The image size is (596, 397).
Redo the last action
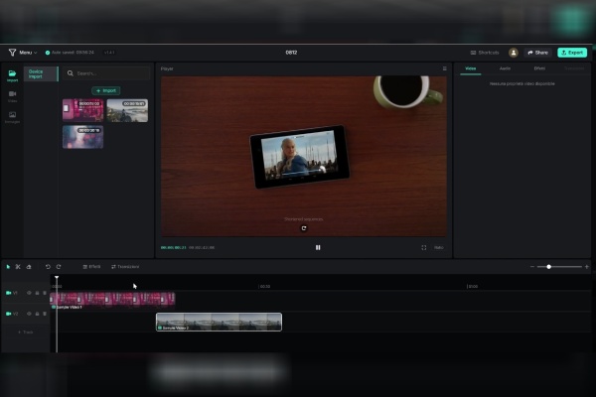click(59, 267)
